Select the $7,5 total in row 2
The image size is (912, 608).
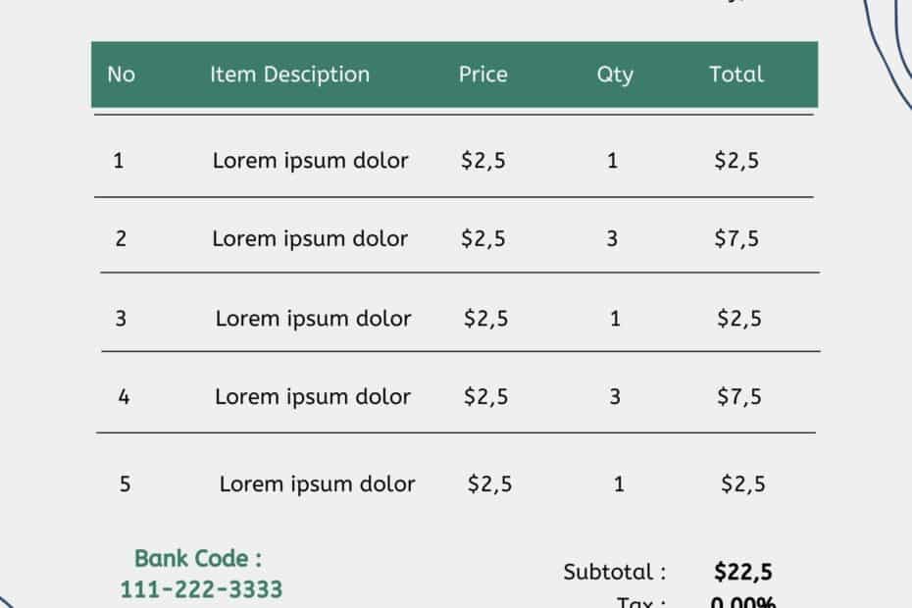coord(736,238)
